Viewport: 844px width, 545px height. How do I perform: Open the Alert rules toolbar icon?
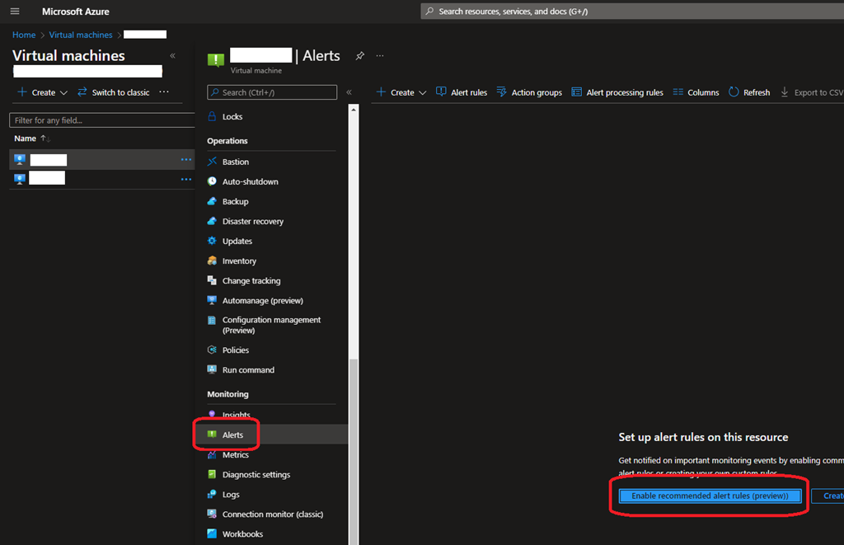pyautogui.click(x=441, y=92)
